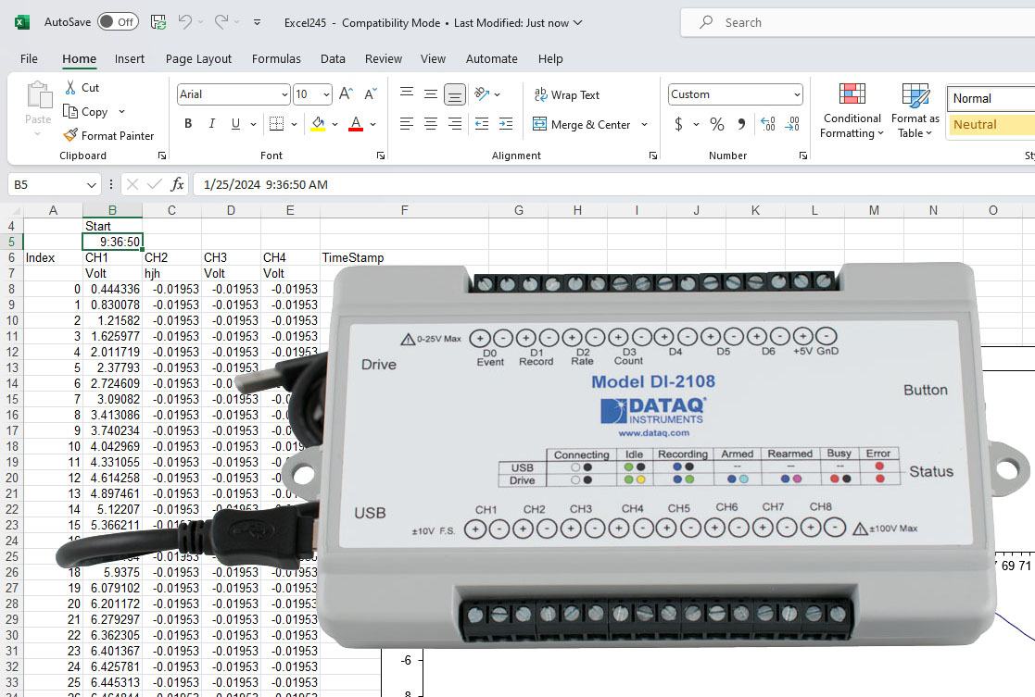The image size is (1035, 697).
Task: Toggle Bold formatting
Action: point(188,123)
